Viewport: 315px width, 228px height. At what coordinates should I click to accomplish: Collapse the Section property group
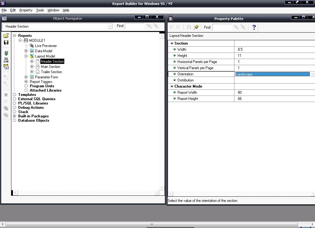pos(172,43)
